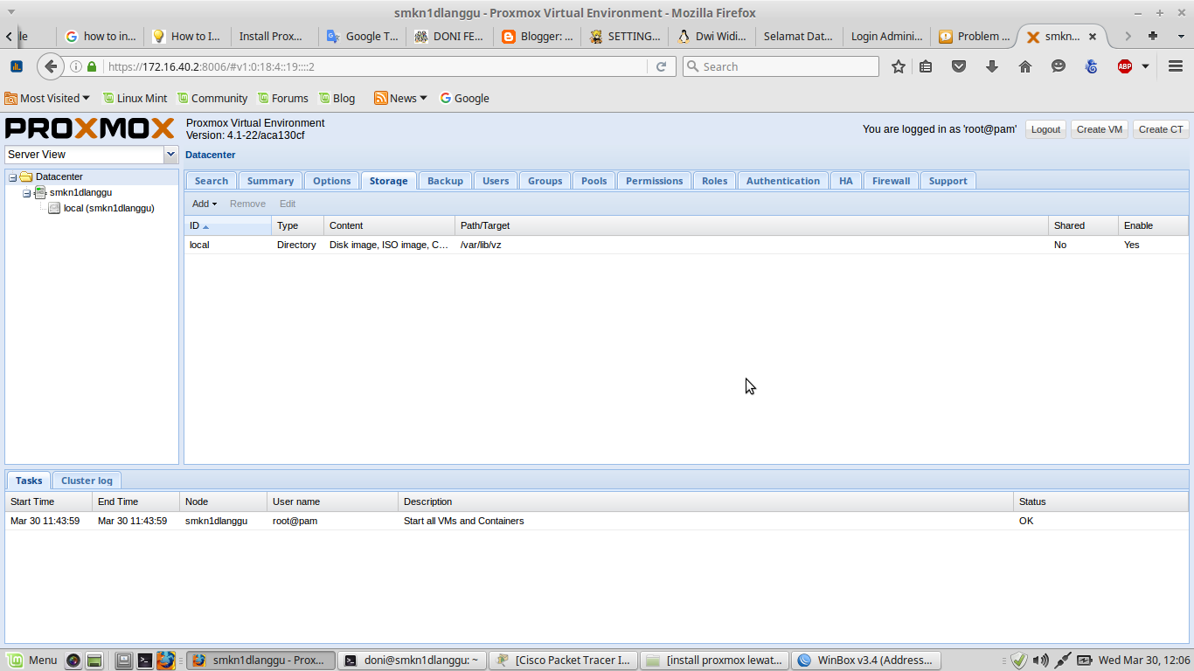
Task: Open the Adblock Plus dropdown arrow
Action: coord(1145,66)
